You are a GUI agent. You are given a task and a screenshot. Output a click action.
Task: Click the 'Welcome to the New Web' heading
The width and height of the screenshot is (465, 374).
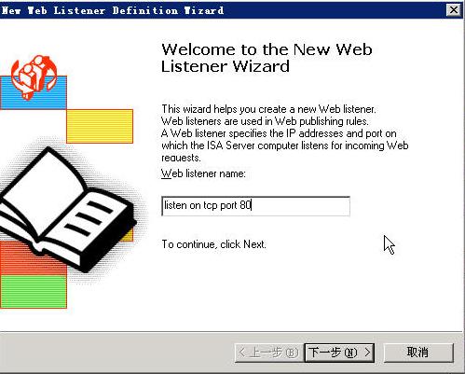[267, 49]
